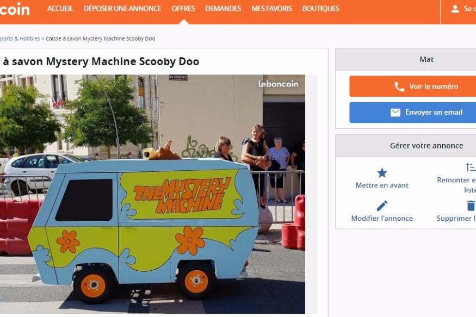The image size is (476, 317).
Task: Open MES FAVORIS in the navigation
Action: [271, 9]
